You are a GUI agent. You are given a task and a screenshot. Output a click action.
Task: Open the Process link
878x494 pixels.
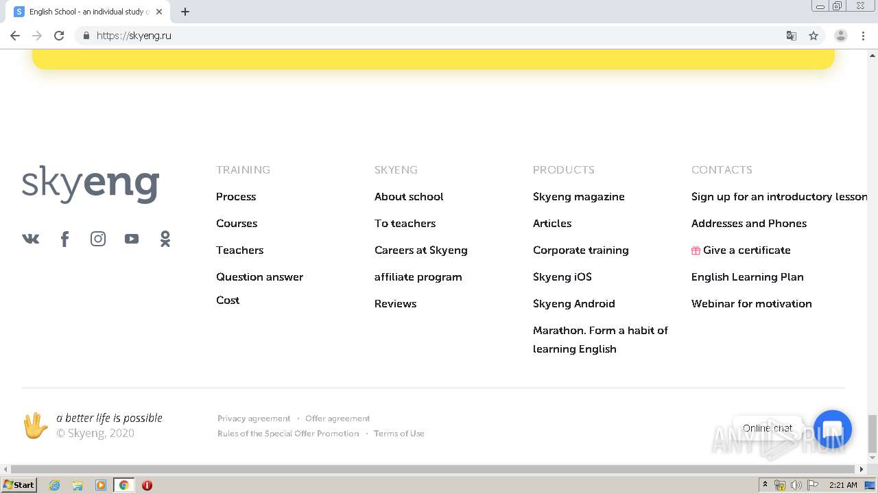click(x=236, y=196)
